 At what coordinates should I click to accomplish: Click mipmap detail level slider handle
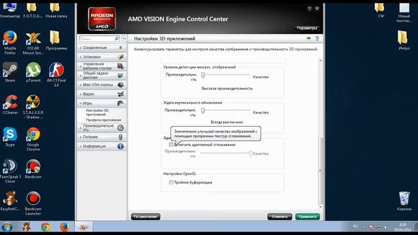coord(203,75)
